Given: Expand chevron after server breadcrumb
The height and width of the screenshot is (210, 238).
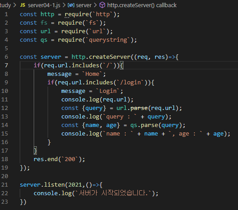Looking at the screenshot, I should [95, 5].
